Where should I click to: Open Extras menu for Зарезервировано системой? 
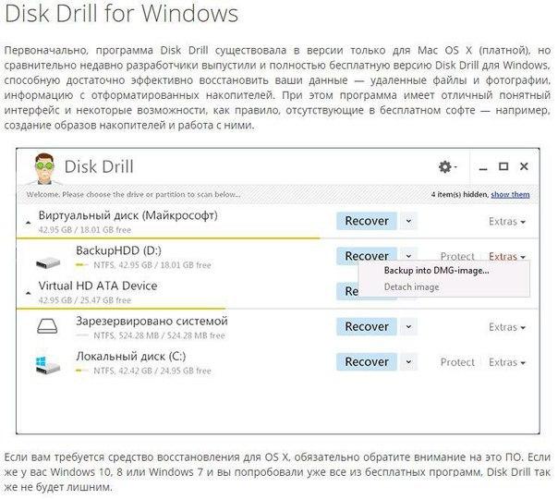[x=507, y=327]
